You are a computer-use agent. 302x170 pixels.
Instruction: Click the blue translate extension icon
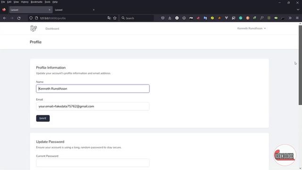(205, 18)
